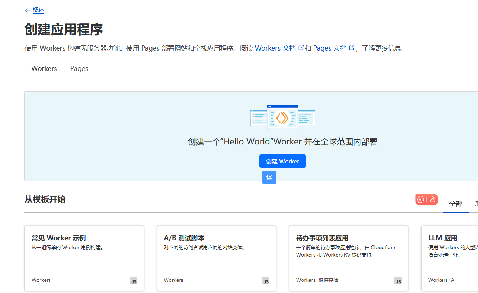Click the orange Workers logo illustration
Image resolution: width=478 pixels, height=293 pixels.
click(x=282, y=118)
